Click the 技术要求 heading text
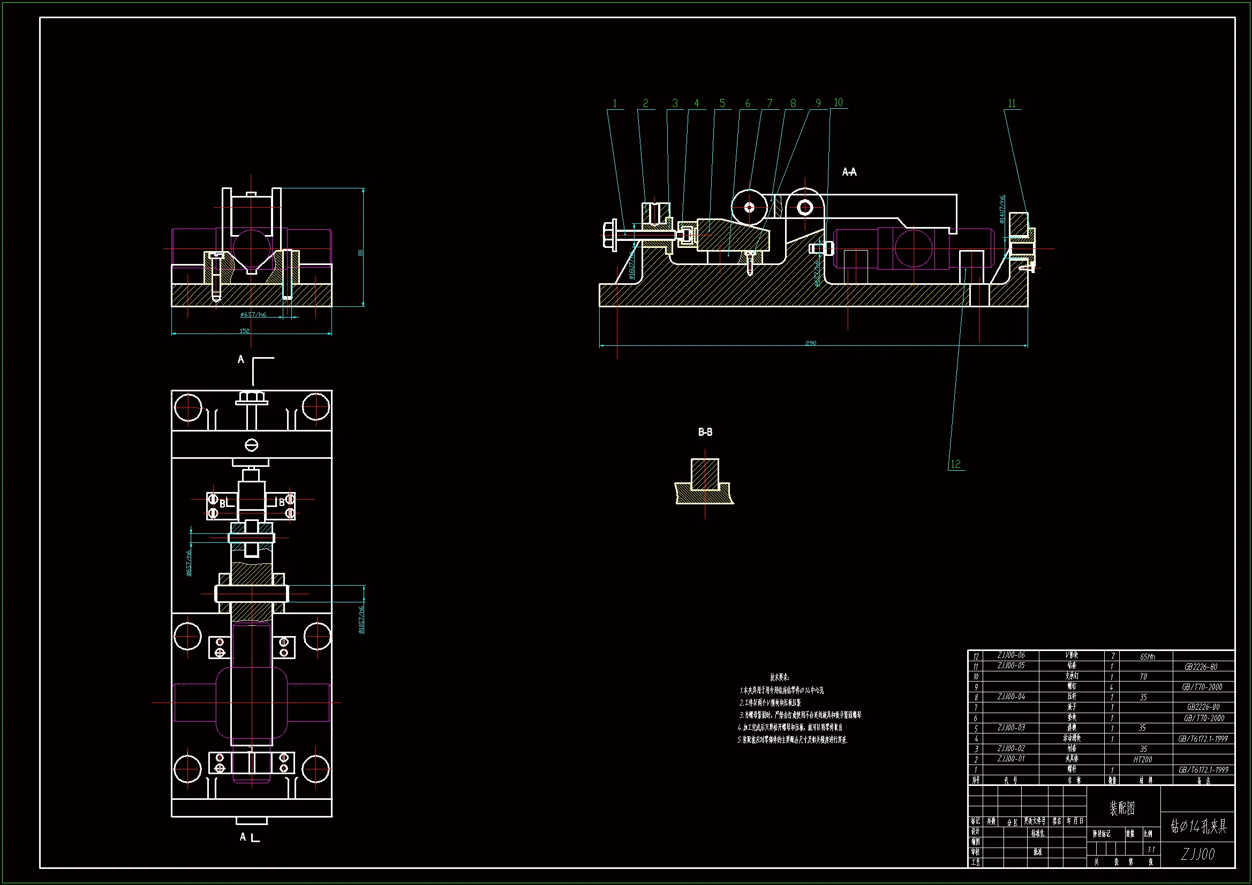 click(780, 677)
